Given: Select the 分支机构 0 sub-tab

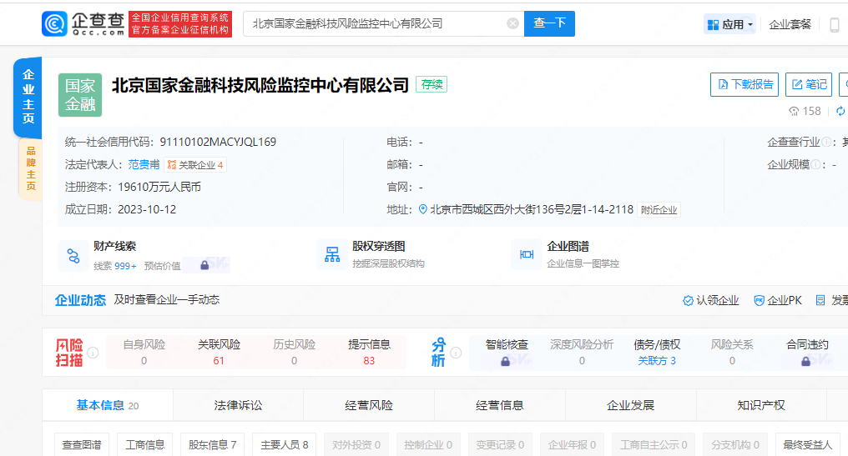Looking at the screenshot, I should pos(735,444).
